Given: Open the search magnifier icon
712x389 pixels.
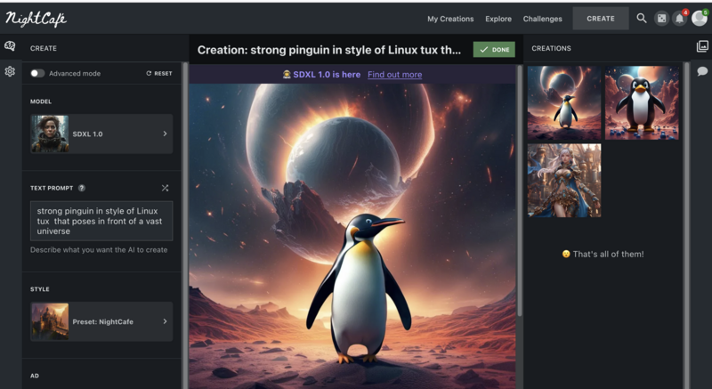Looking at the screenshot, I should click(642, 18).
